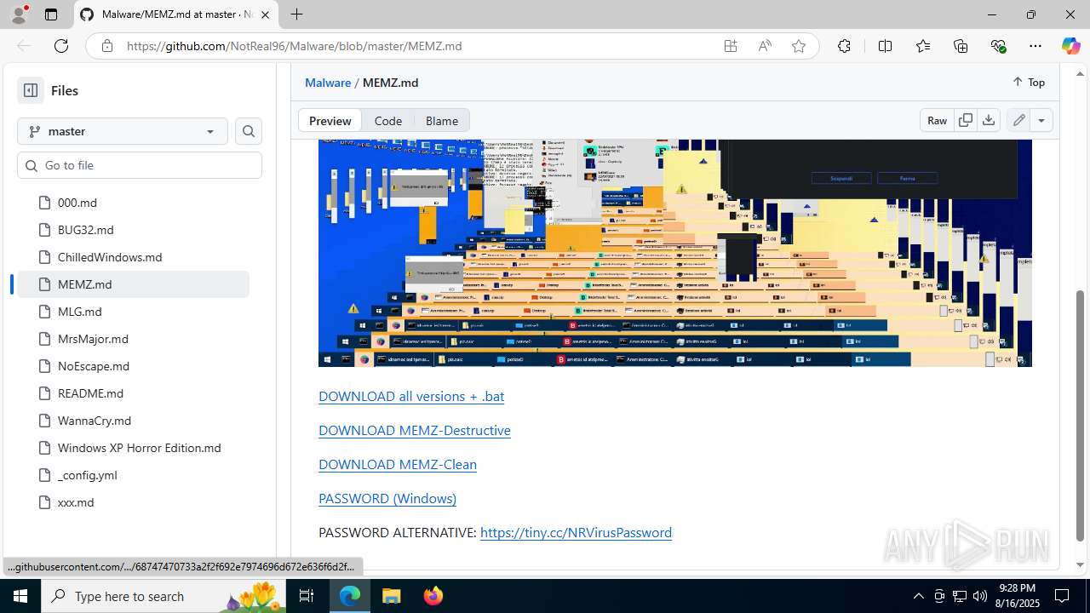Open DOWNLOAD MEMZ-Destructive link
Image resolution: width=1090 pixels, height=613 pixels.
point(415,430)
